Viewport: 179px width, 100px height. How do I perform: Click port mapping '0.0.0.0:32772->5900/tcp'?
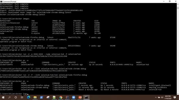point(134,85)
